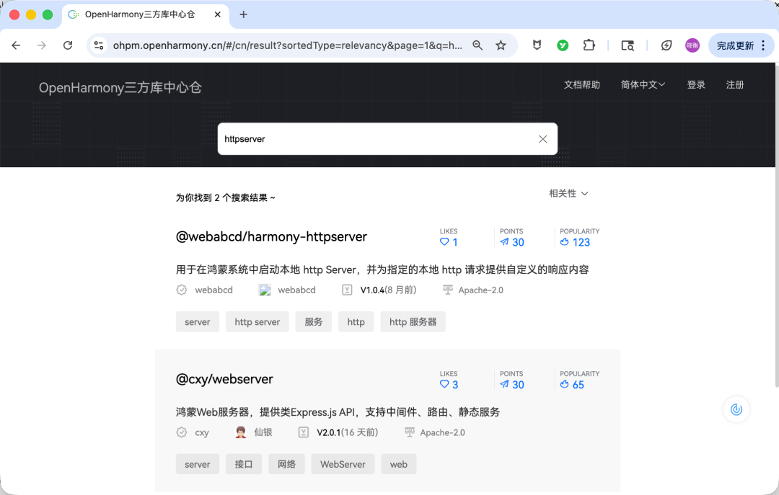Select the 服务 tag
779x495 pixels.
pyautogui.click(x=314, y=322)
